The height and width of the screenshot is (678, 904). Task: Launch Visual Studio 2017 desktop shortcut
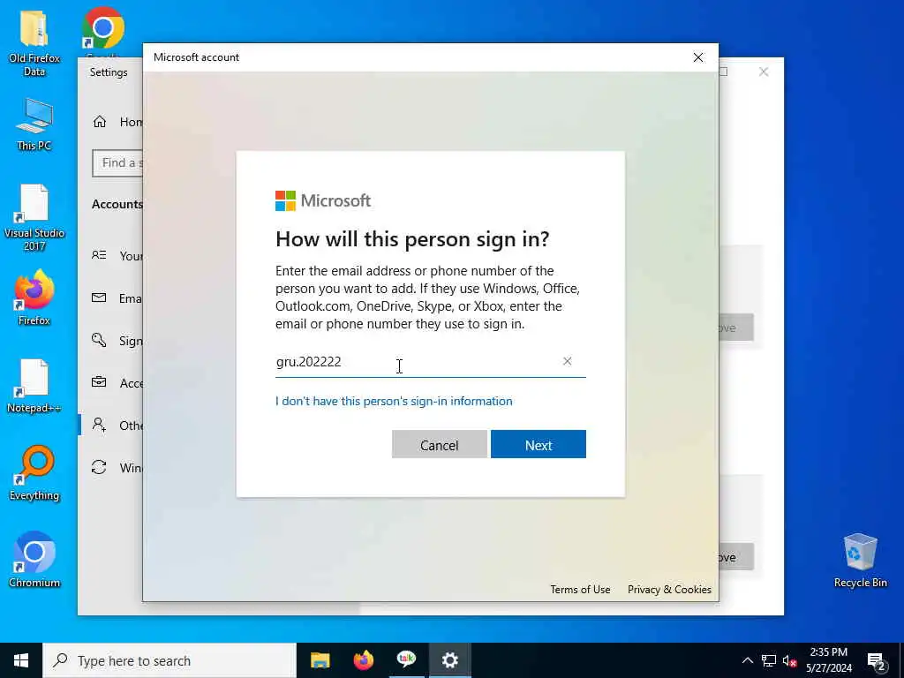click(x=34, y=218)
